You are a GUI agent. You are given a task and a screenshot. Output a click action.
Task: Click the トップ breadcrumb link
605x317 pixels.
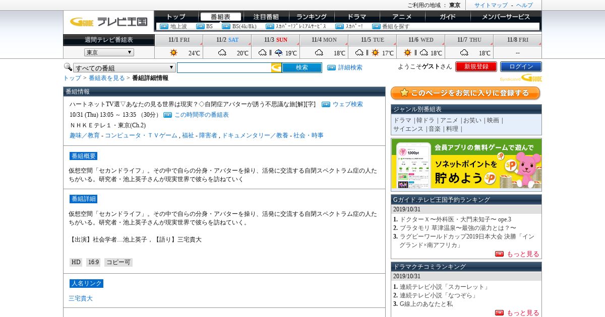(72, 78)
